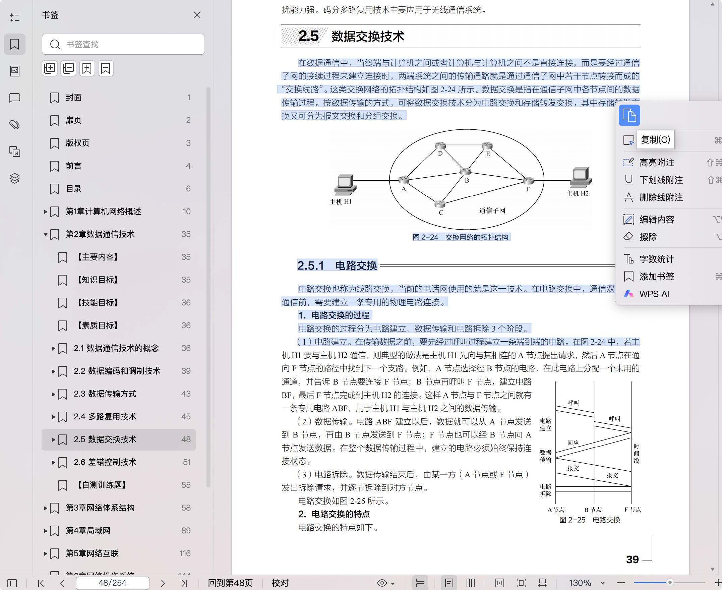This screenshot has height=590, width=722.
Task: Close the 书签 panel
Action: tap(197, 15)
